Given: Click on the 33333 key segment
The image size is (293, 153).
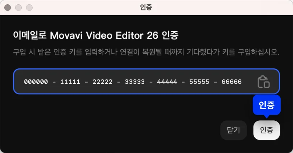Looking at the screenshot, I should (135, 82).
